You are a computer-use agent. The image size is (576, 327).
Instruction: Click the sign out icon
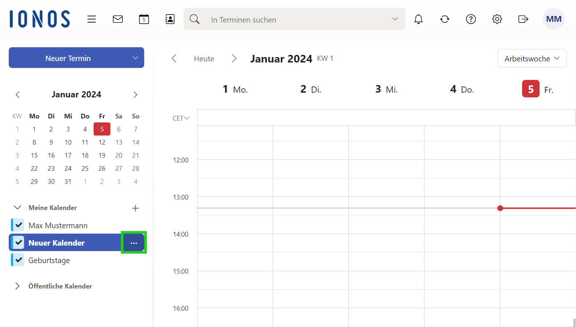pyautogui.click(x=523, y=19)
